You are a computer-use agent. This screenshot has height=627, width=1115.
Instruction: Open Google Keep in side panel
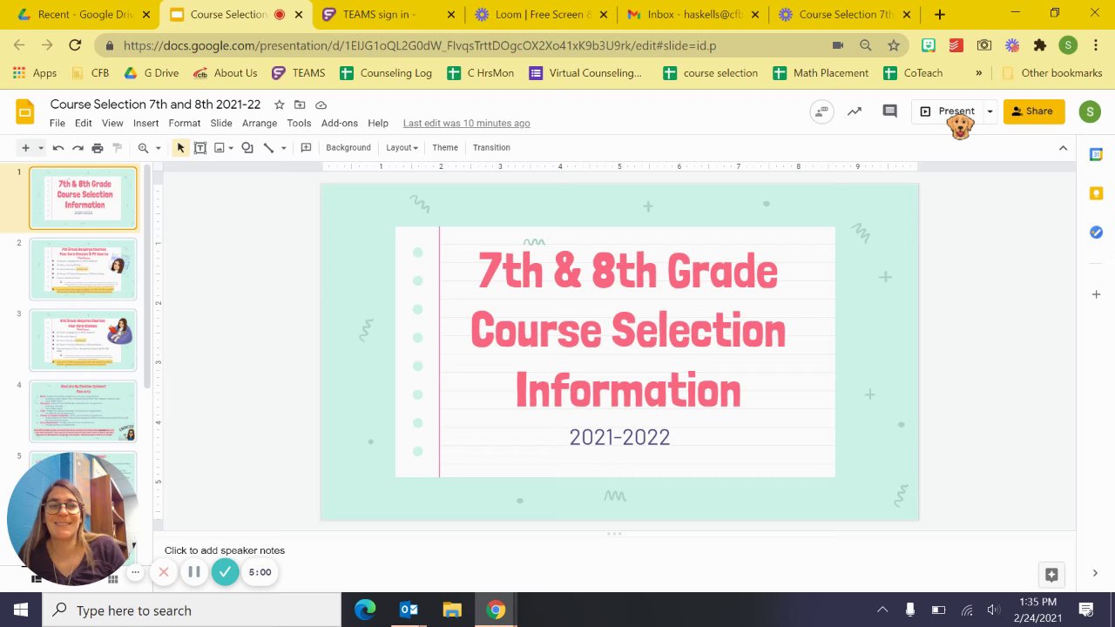1096,193
